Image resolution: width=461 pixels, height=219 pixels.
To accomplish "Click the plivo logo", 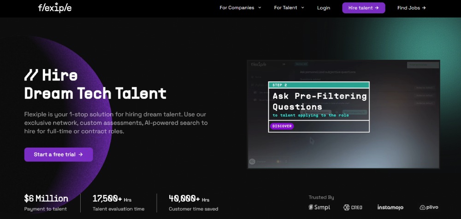I will point(429,207).
